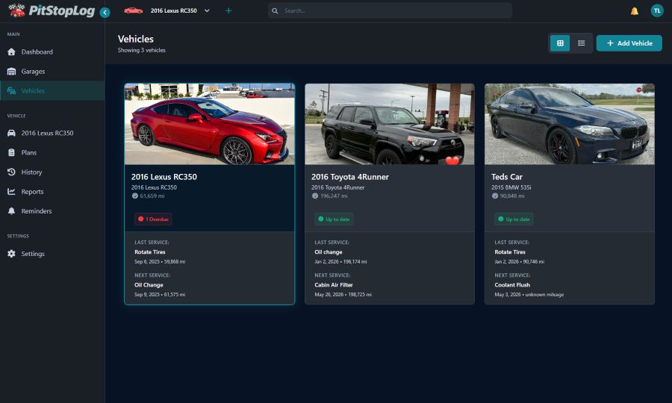
Task: Collapse the sidebar with the chevron button
Action: pos(105,13)
